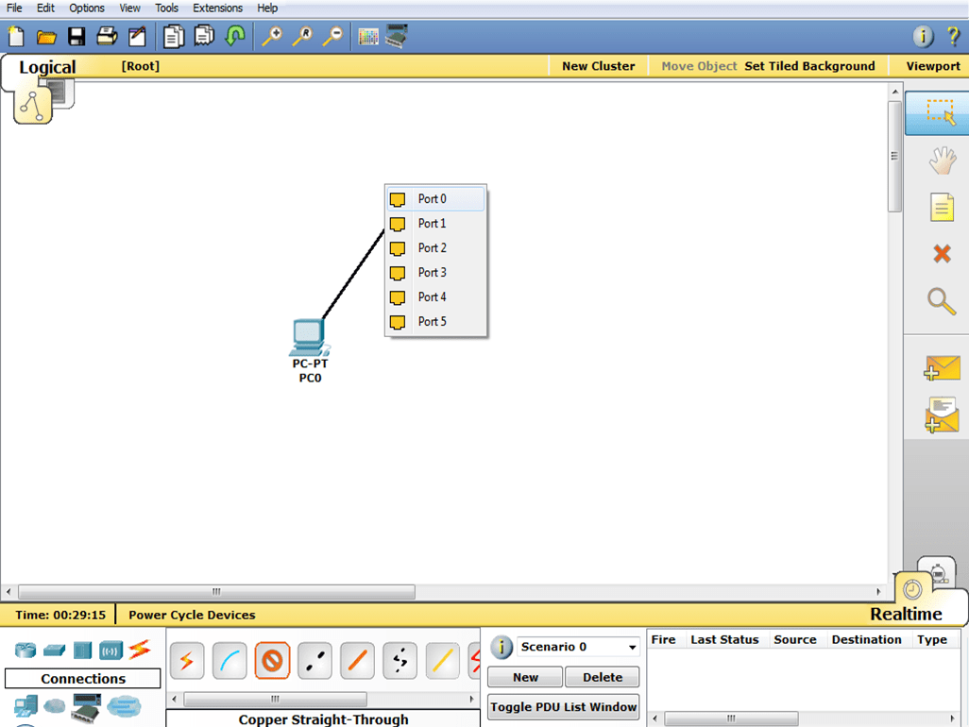Open the Drawing Palette icon
Screen dimensions: 969x727
[368, 37]
